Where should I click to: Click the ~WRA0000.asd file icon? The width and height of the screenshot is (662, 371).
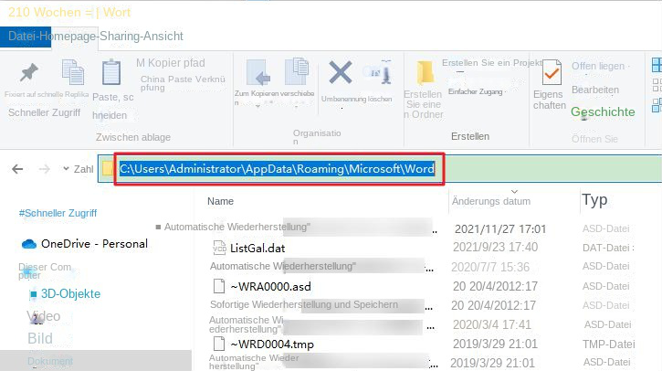(x=219, y=286)
